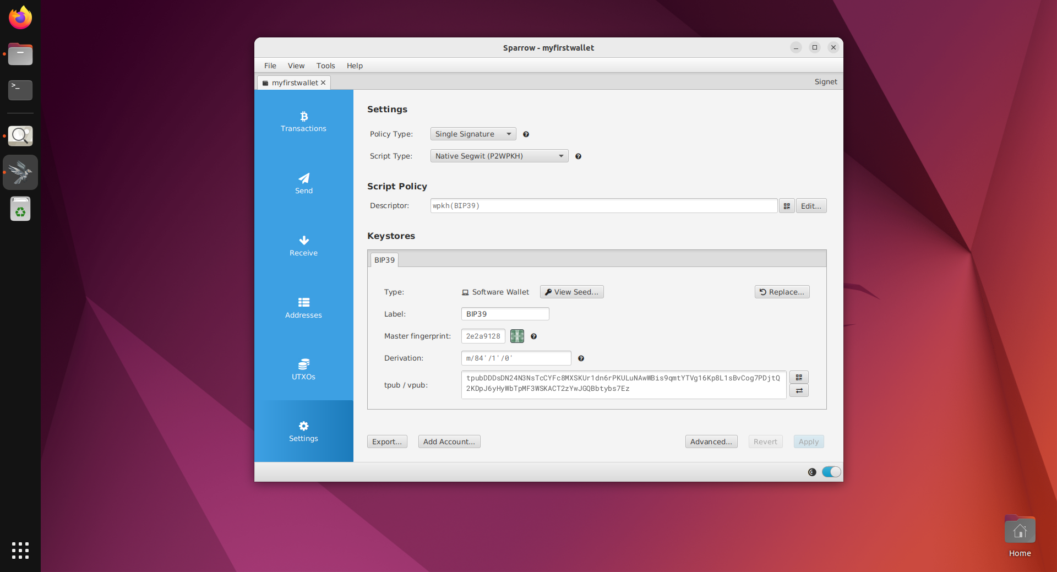The image size is (1057, 572).
Task: Show descriptor QR code icon
Action: click(x=787, y=206)
